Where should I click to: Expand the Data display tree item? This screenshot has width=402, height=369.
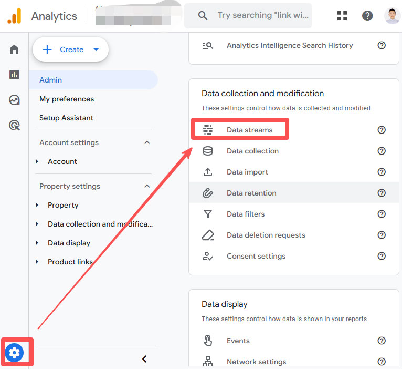pos(37,243)
